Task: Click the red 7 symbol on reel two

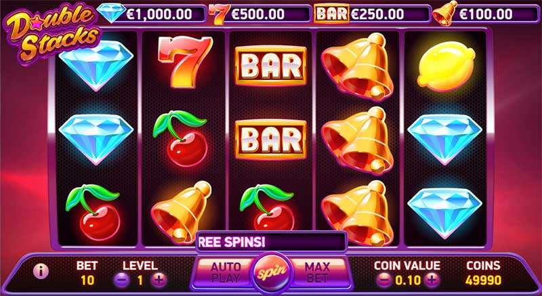Action: coord(185,61)
